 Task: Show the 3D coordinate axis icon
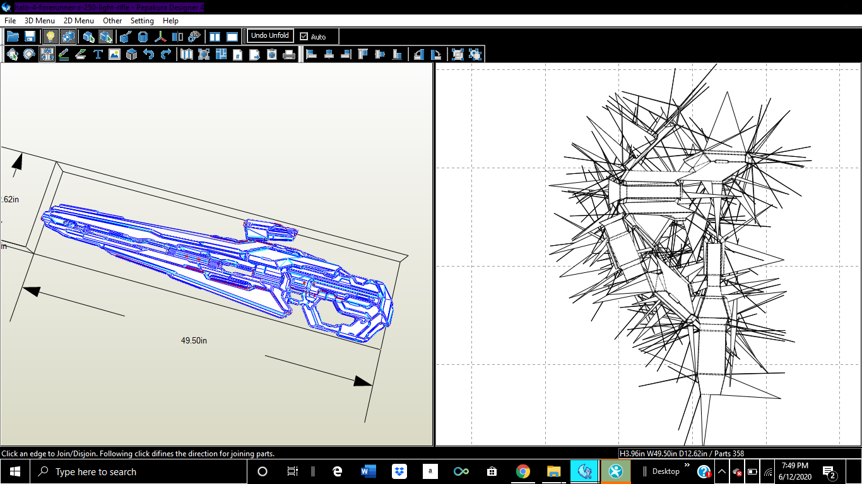(161, 37)
